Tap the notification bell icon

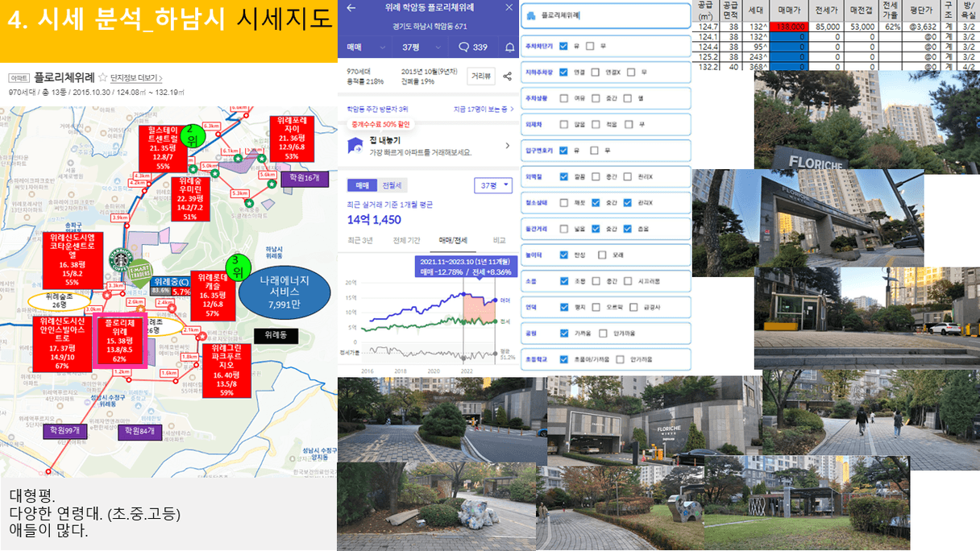509,48
